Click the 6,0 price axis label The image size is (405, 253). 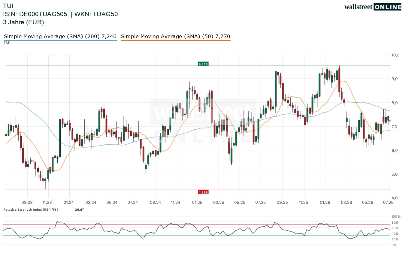point(394,150)
